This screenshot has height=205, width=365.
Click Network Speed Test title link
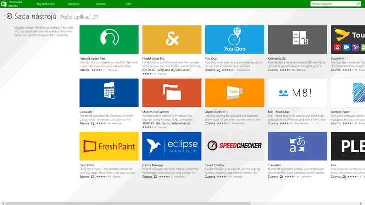[x=92, y=59]
